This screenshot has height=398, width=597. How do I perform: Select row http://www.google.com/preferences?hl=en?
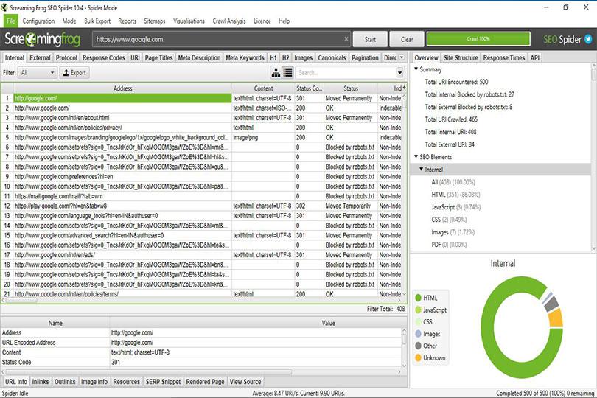click(201, 176)
